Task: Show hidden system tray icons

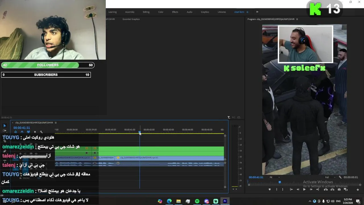Action: (x=310, y=201)
